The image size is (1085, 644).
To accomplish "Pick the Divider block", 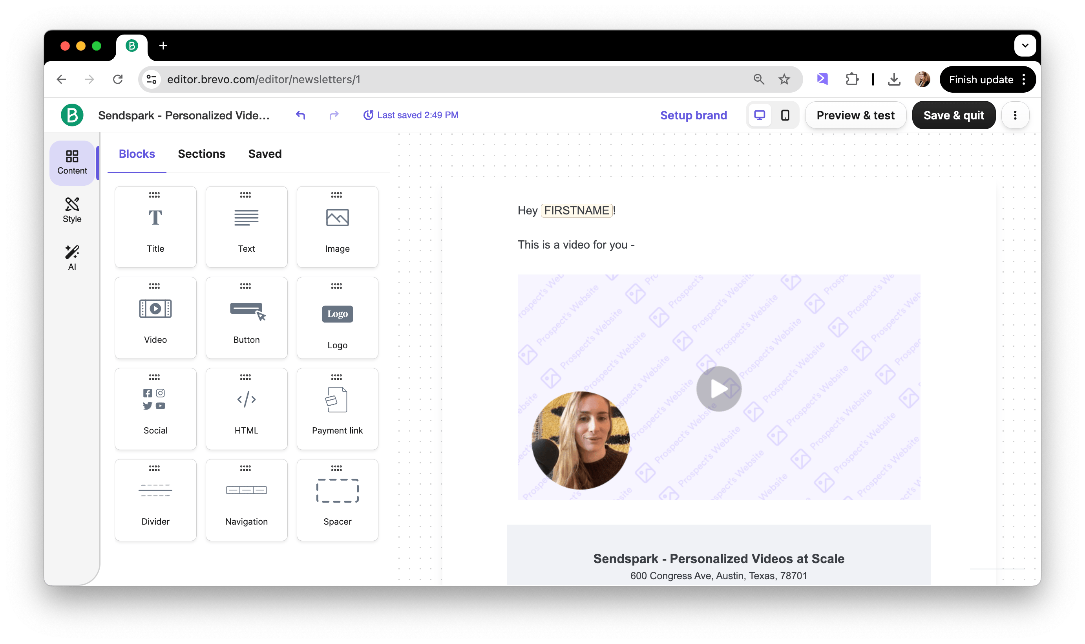I will (155, 500).
